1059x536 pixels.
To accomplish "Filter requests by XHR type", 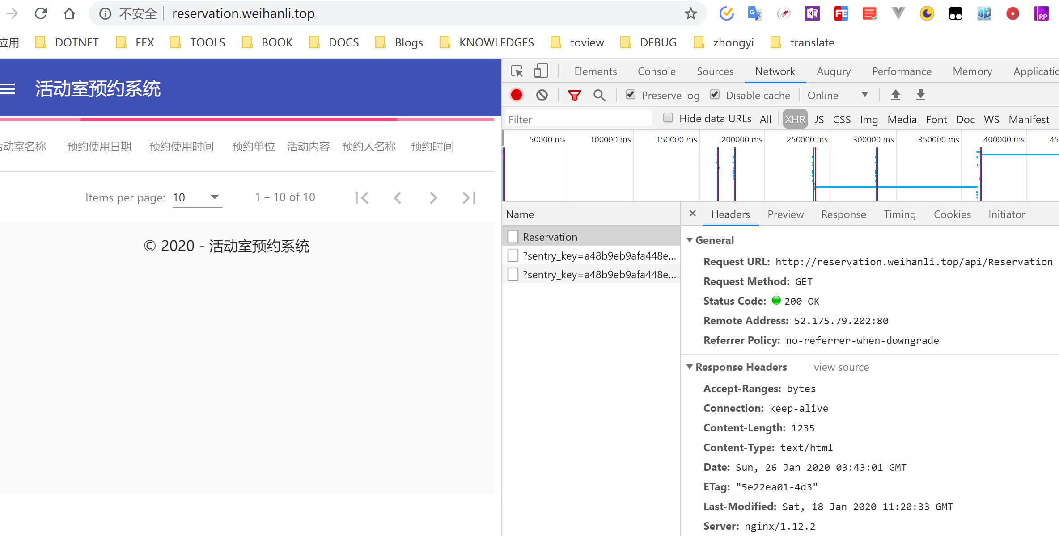I will [x=795, y=119].
